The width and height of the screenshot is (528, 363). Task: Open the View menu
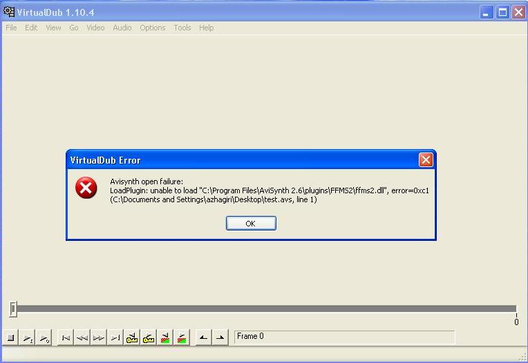53,28
